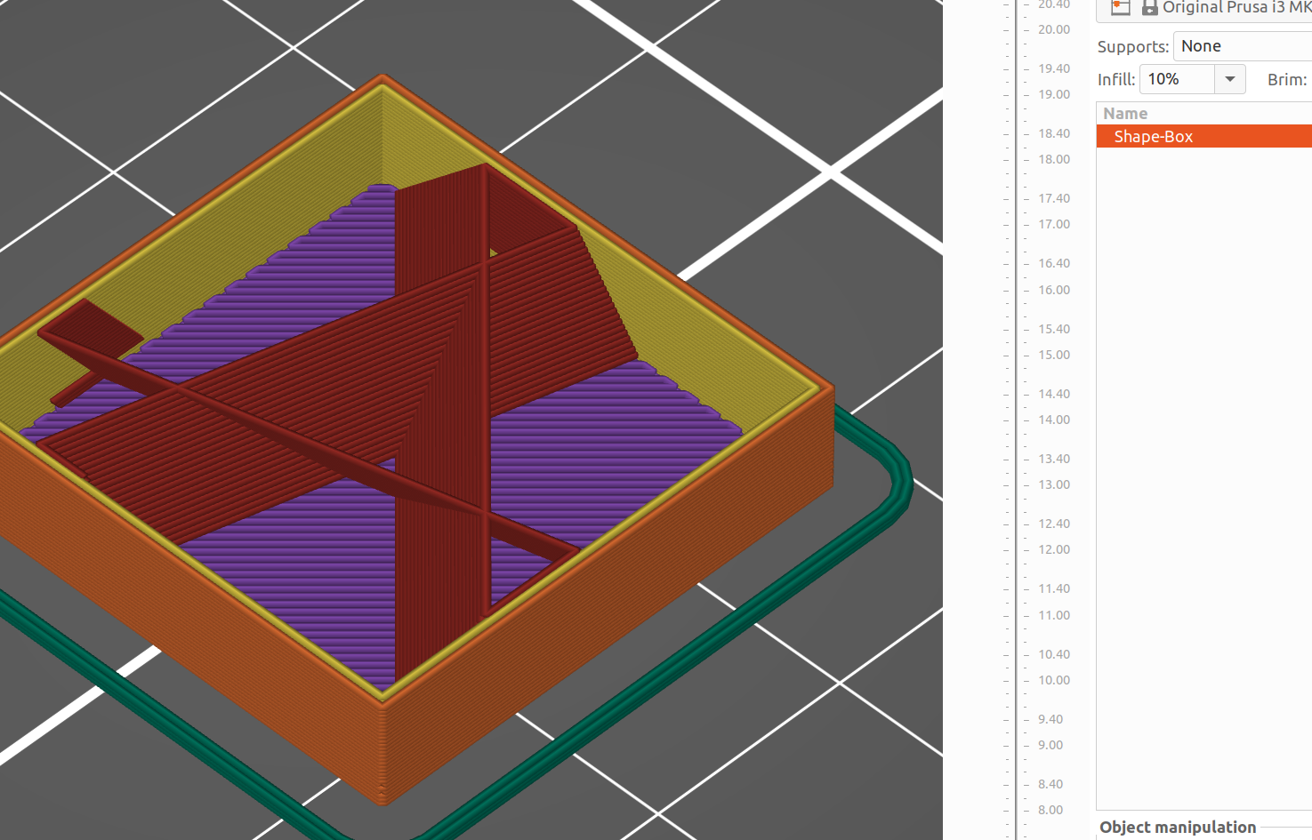This screenshot has height=840, width=1312.
Task: Click the 8.00 layer height mark
Action: (x=1050, y=810)
